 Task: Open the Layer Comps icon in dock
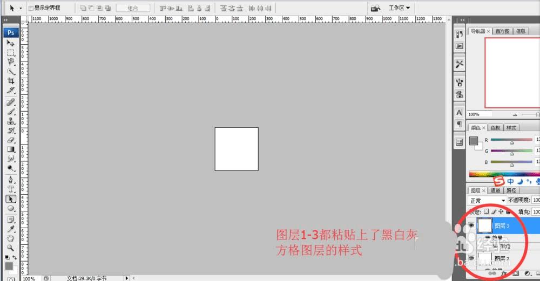pos(460,142)
